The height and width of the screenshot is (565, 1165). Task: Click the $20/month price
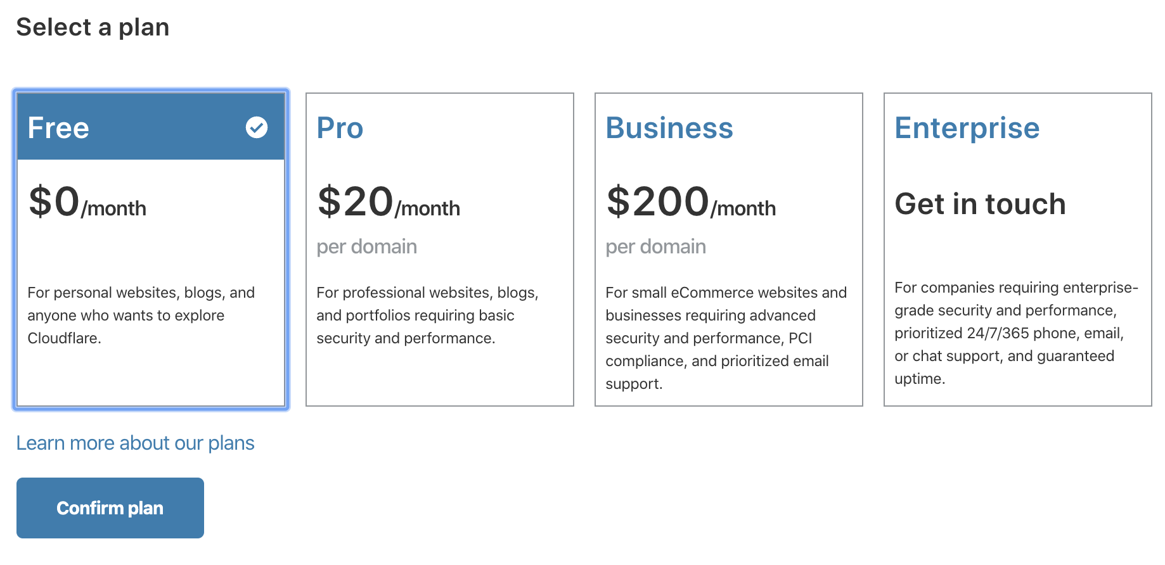point(389,203)
